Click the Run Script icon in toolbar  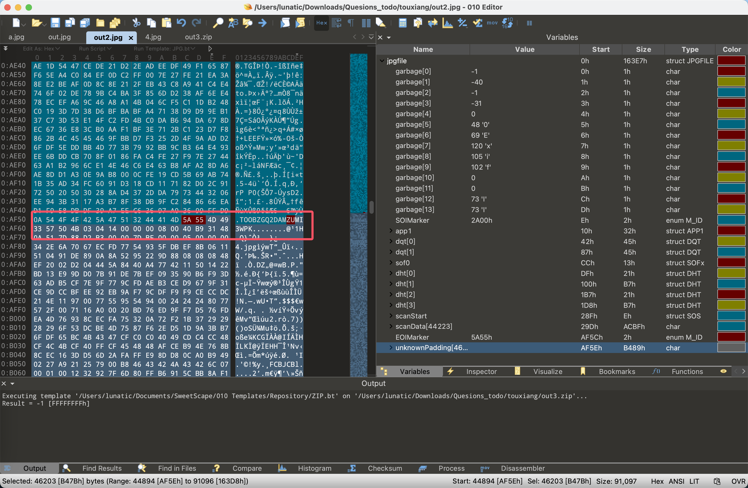click(x=285, y=23)
